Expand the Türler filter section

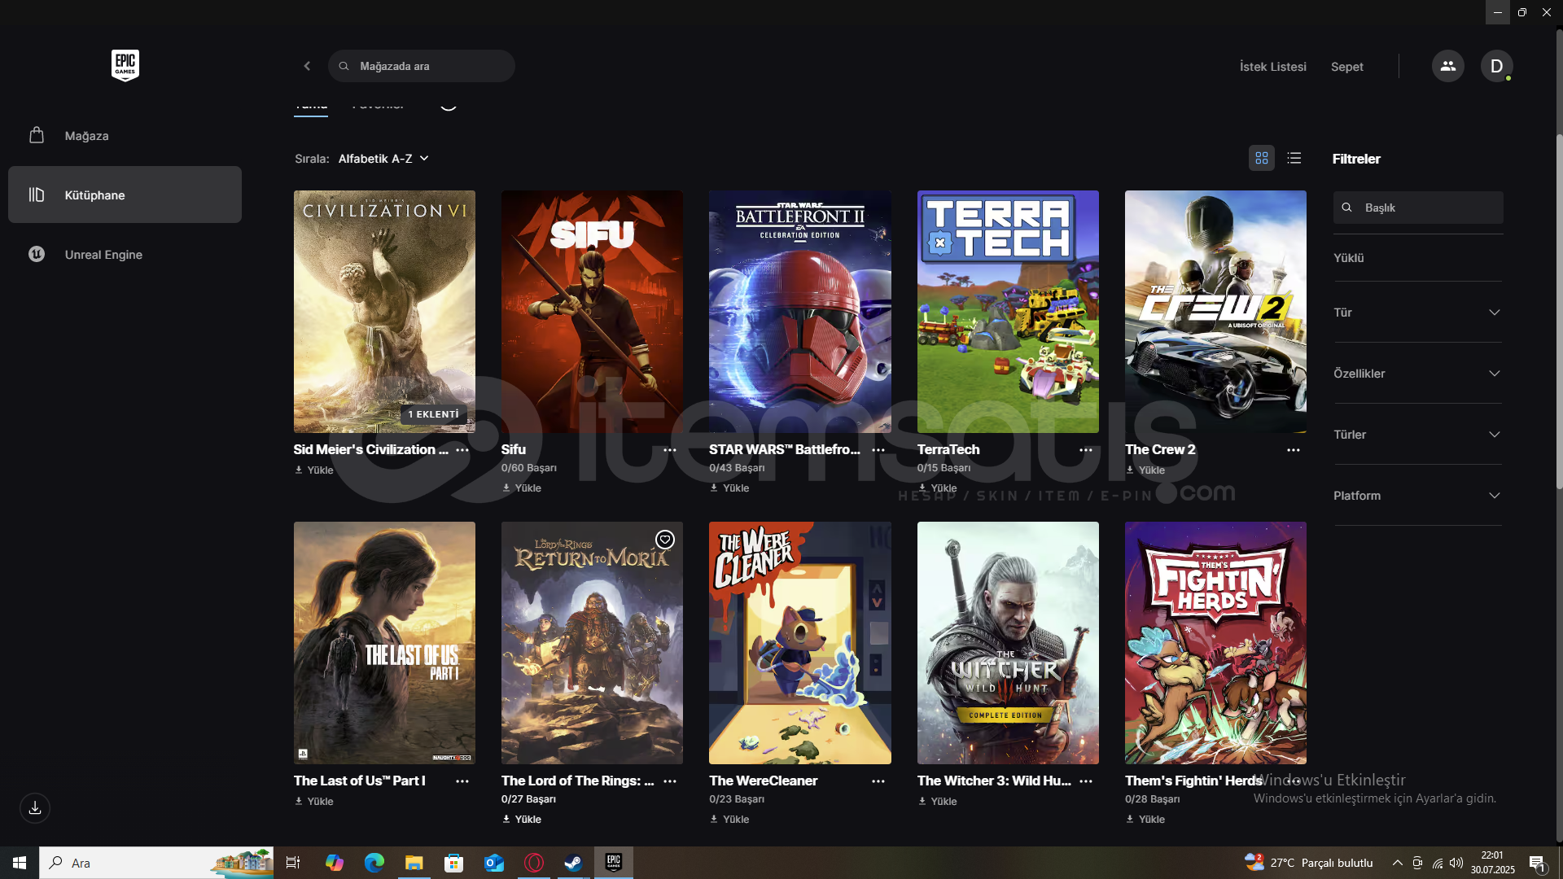(1417, 435)
